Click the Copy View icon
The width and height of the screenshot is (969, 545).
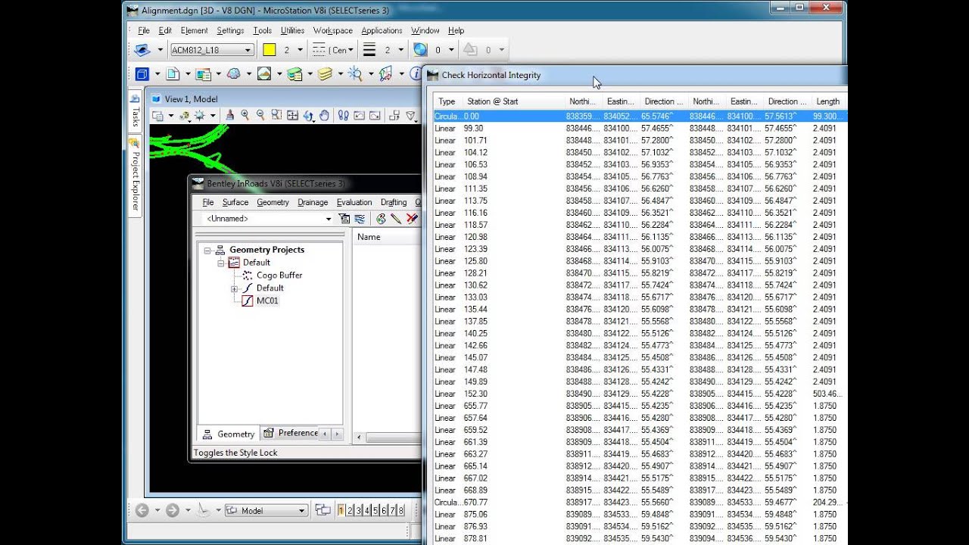(394, 116)
